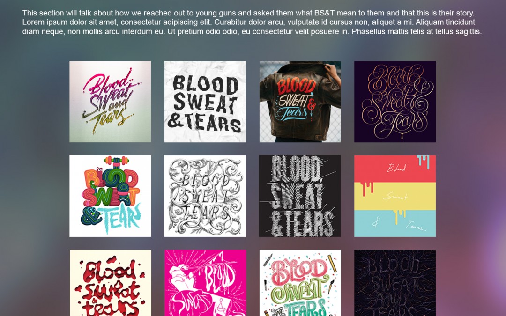Click the yellow Sweat stripe in the striped artwork
Screen dimensions: 506x316
point(395,196)
